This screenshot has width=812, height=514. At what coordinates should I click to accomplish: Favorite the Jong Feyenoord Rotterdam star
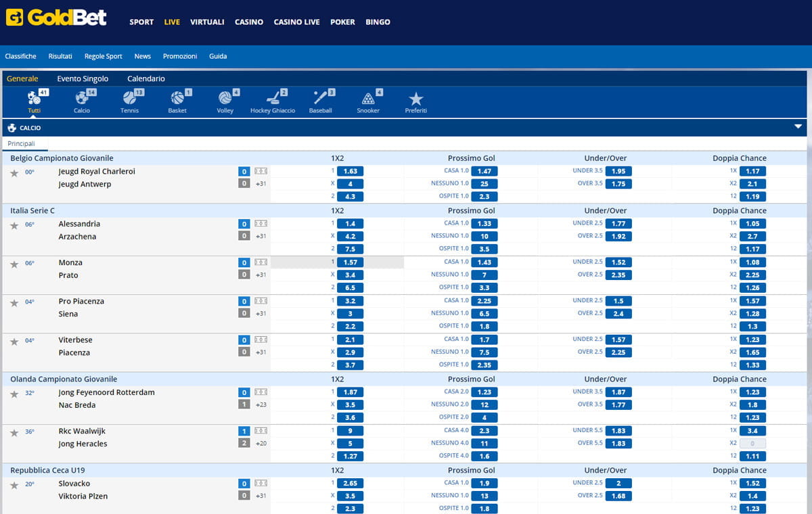pyautogui.click(x=14, y=394)
